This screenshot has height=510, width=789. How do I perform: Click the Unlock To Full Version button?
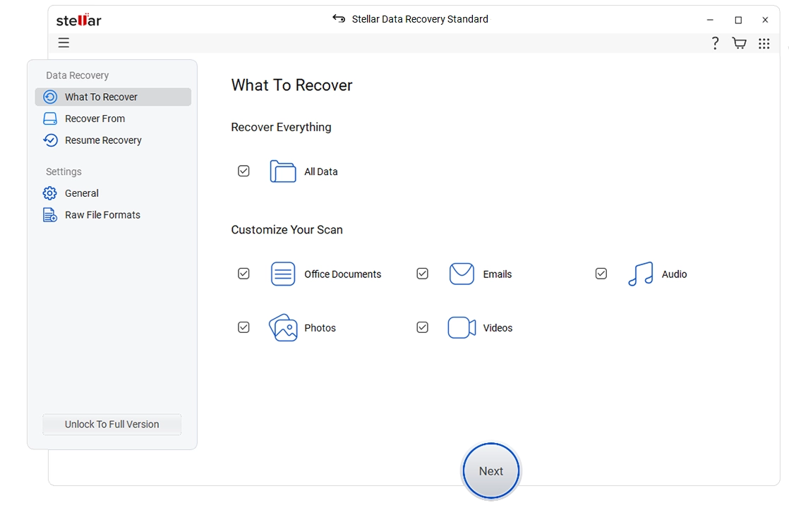pyautogui.click(x=112, y=424)
